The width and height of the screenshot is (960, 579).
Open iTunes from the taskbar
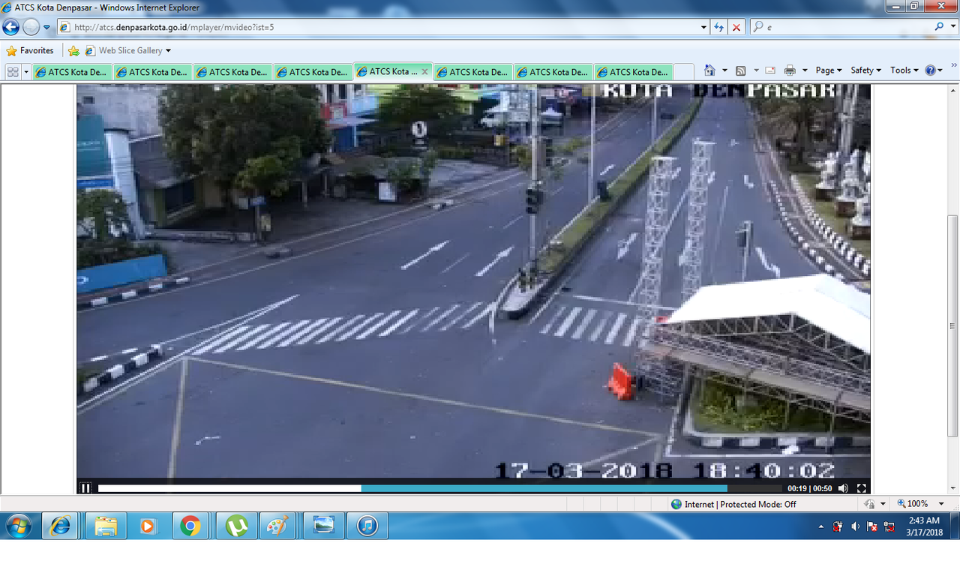click(x=367, y=526)
